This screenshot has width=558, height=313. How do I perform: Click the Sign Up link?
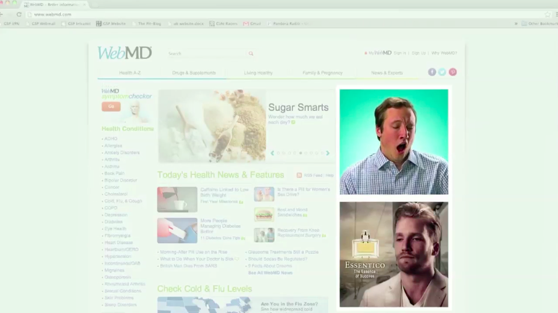[x=419, y=53]
